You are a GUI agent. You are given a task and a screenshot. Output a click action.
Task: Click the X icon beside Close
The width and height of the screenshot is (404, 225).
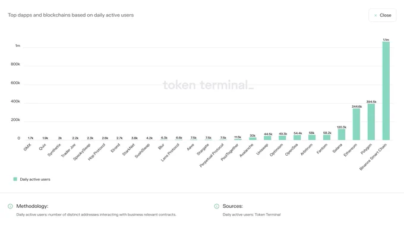[375, 15]
